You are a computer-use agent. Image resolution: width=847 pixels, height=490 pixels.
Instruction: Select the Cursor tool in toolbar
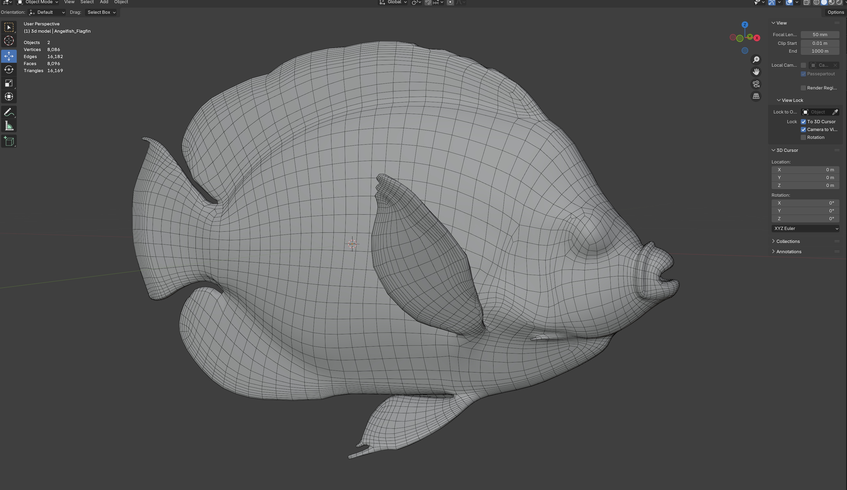point(9,41)
